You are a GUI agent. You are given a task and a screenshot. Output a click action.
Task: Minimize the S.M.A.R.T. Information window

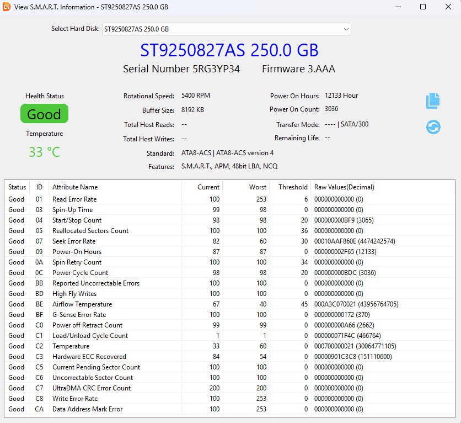[x=398, y=7]
